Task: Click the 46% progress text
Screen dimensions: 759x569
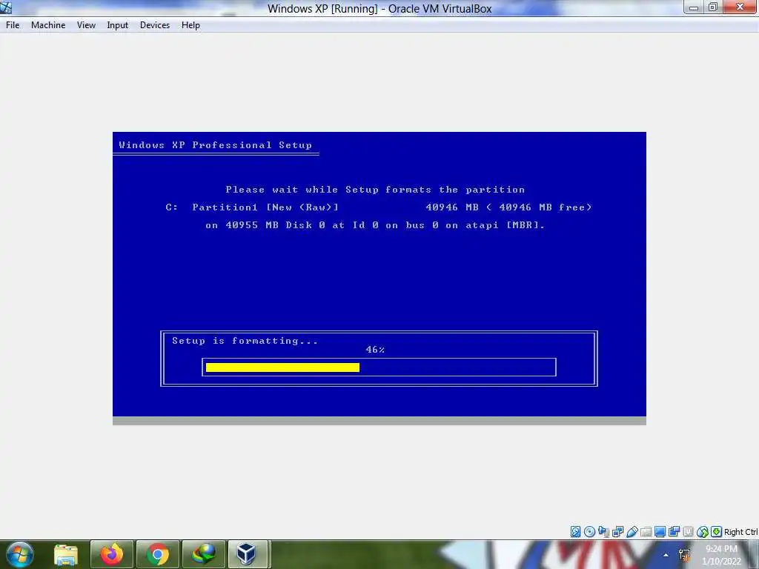Action: pos(375,350)
